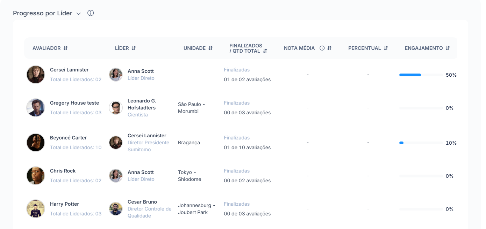This screenshot has width=486, height=229.
Task: Click Harry Potter evaluator name
Action: point(64,204)
